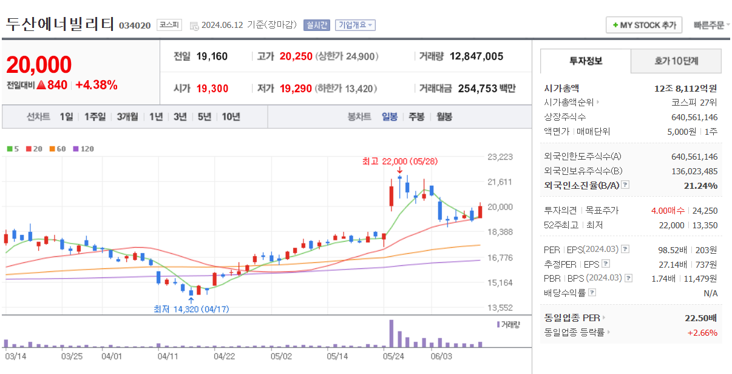Click the 거래량 volume legend marker

pyautogui.click(x=508, y=324)
